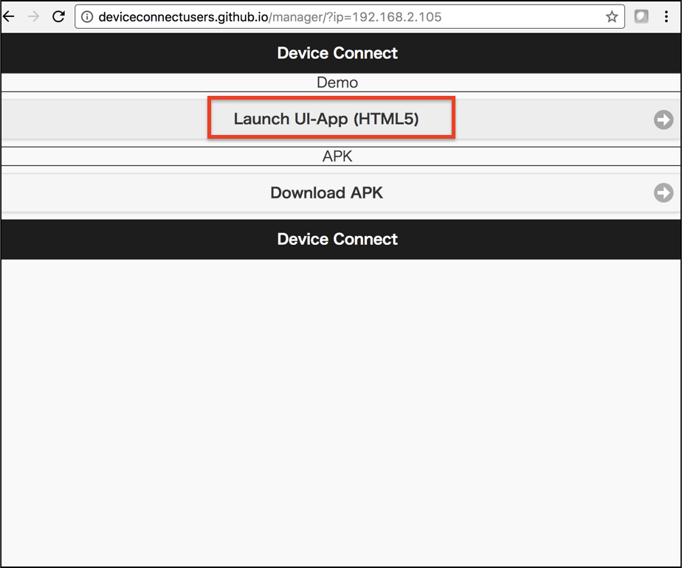Open site information via the info icon
Viewport: 682px width, 568px height.
87,17
